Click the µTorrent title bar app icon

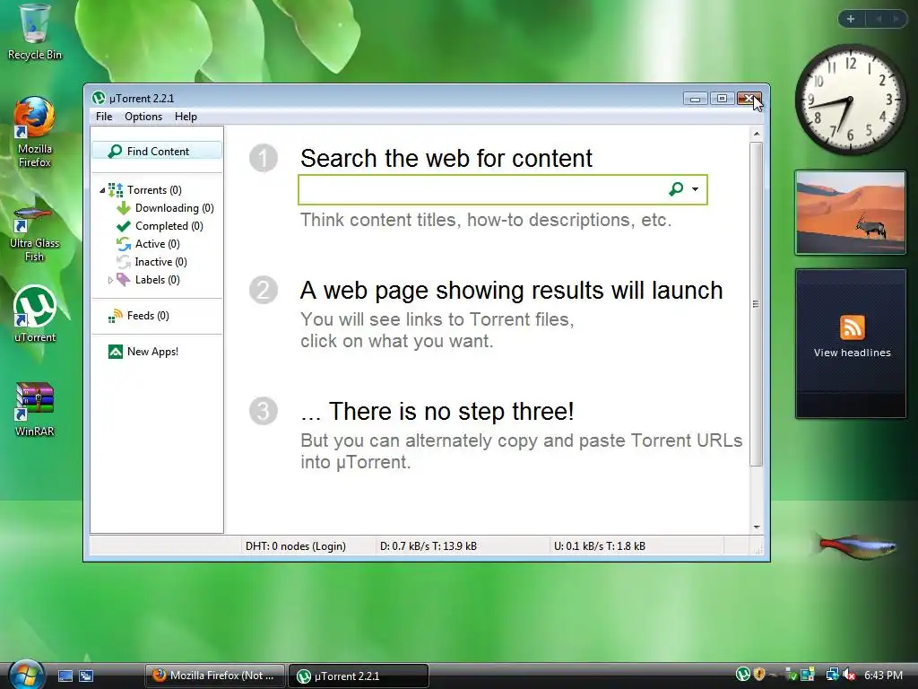[x=99, y=99]
